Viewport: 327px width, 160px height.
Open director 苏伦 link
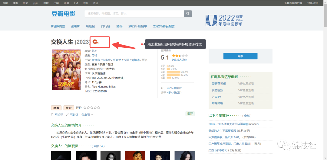click(94, 51)
